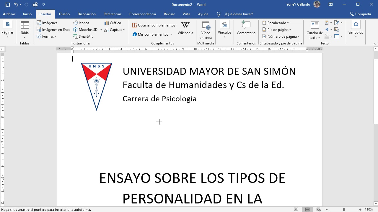Click the Wikipedia add-in icon

185,28
